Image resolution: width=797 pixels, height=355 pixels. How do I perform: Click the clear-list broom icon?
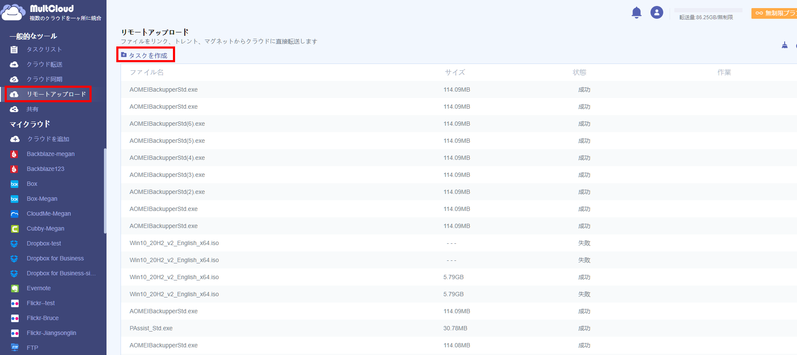click(785, 45)
